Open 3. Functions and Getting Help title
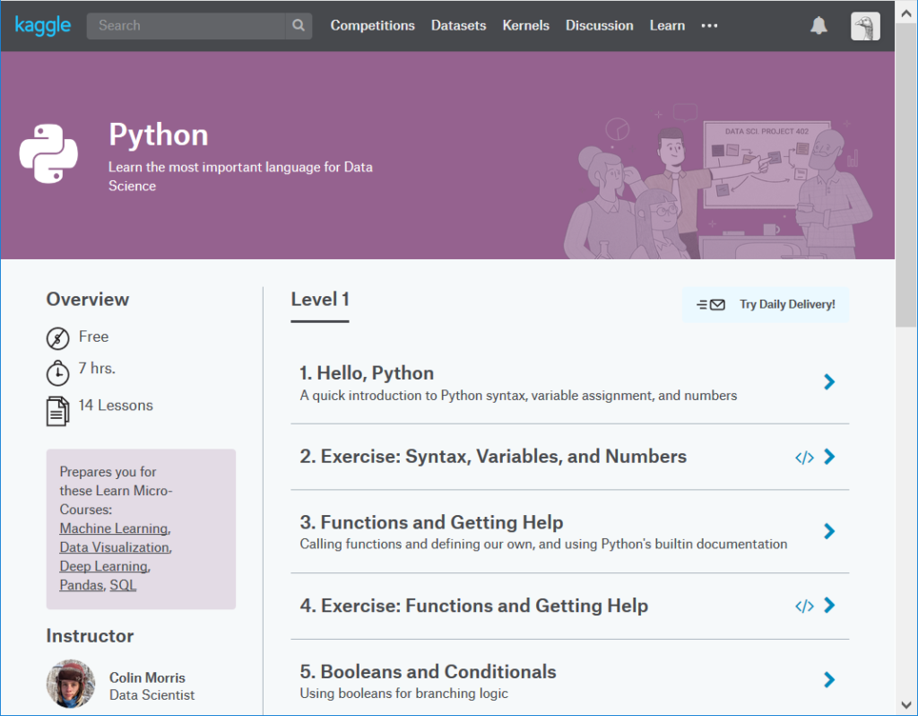 pyautogui.click(x=431, y=522)
